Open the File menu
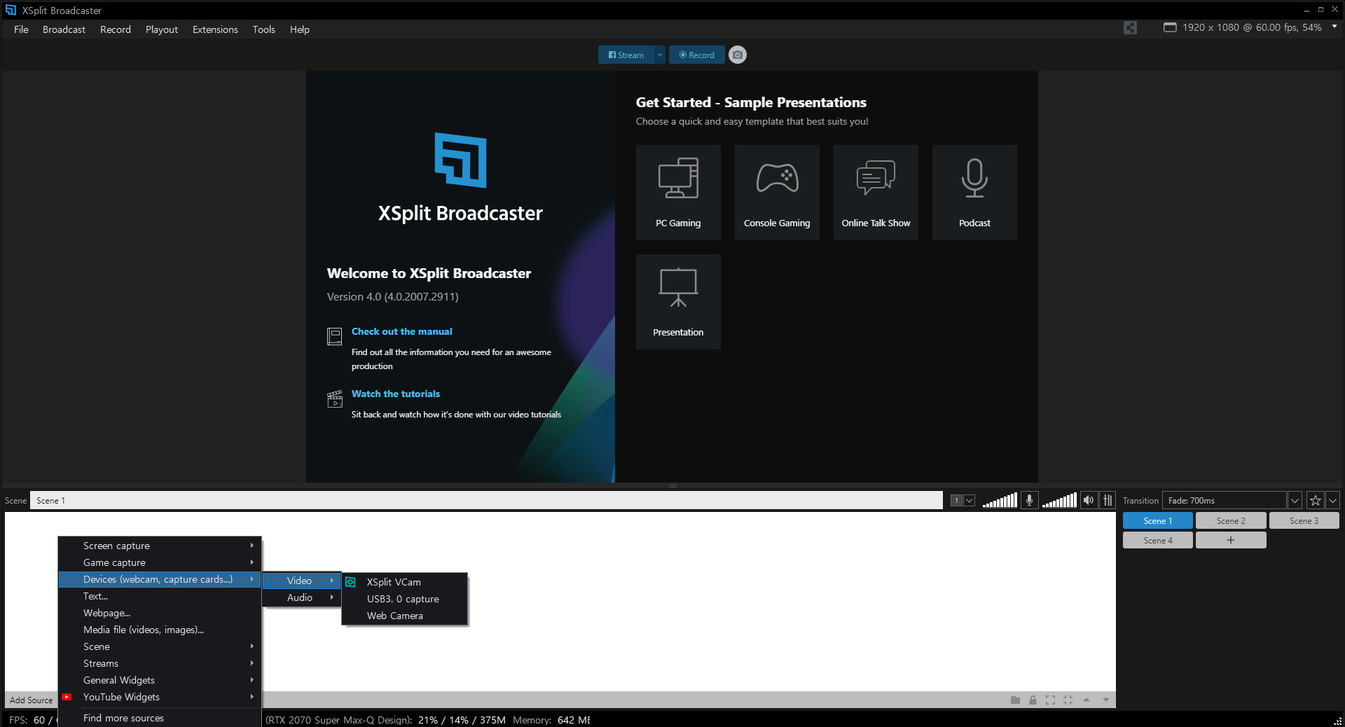Viewport: 1345px width, 727px height. 21,29
